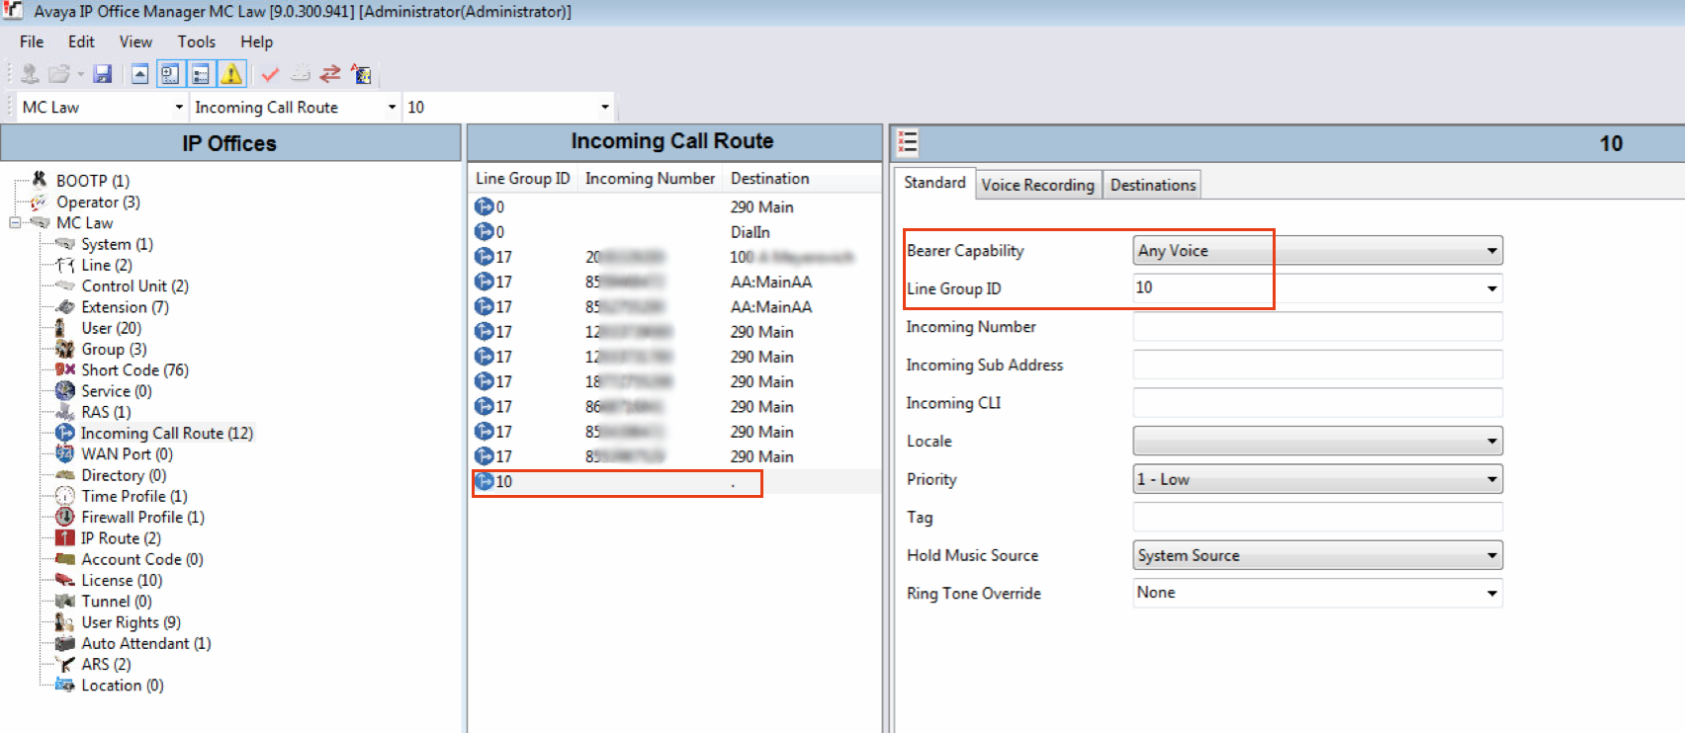Toggle the group pane toolbar icon
This screenshot has height=733, width=1685.
pyautogui.click(x=201, y=74)
